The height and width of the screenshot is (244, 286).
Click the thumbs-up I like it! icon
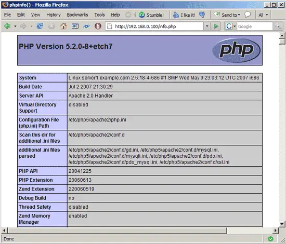coord(176,15)
